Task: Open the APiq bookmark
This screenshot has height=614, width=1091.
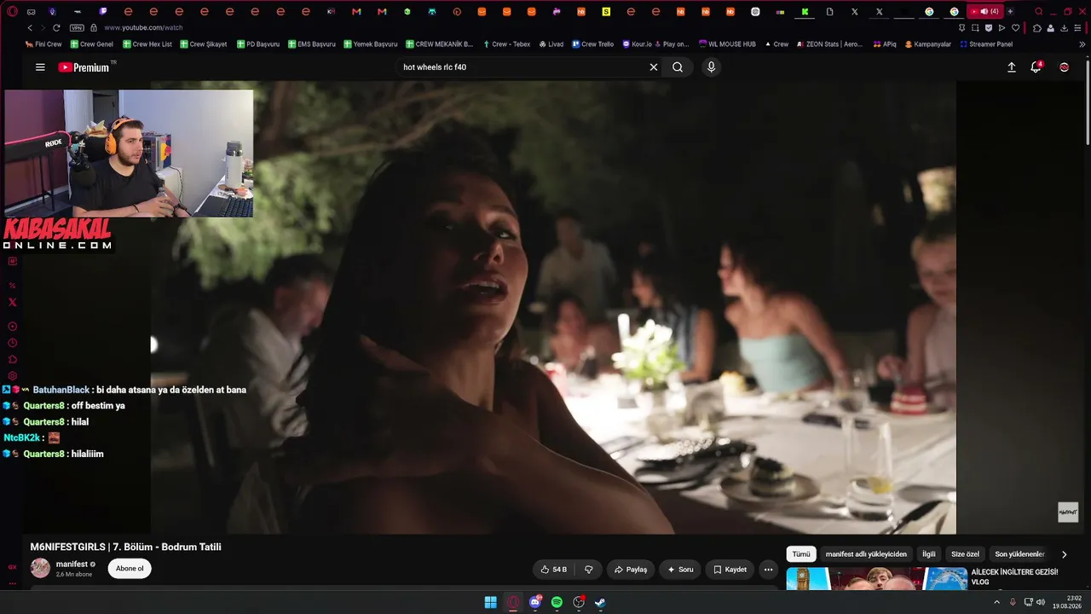Action: (x=884, y=44)
